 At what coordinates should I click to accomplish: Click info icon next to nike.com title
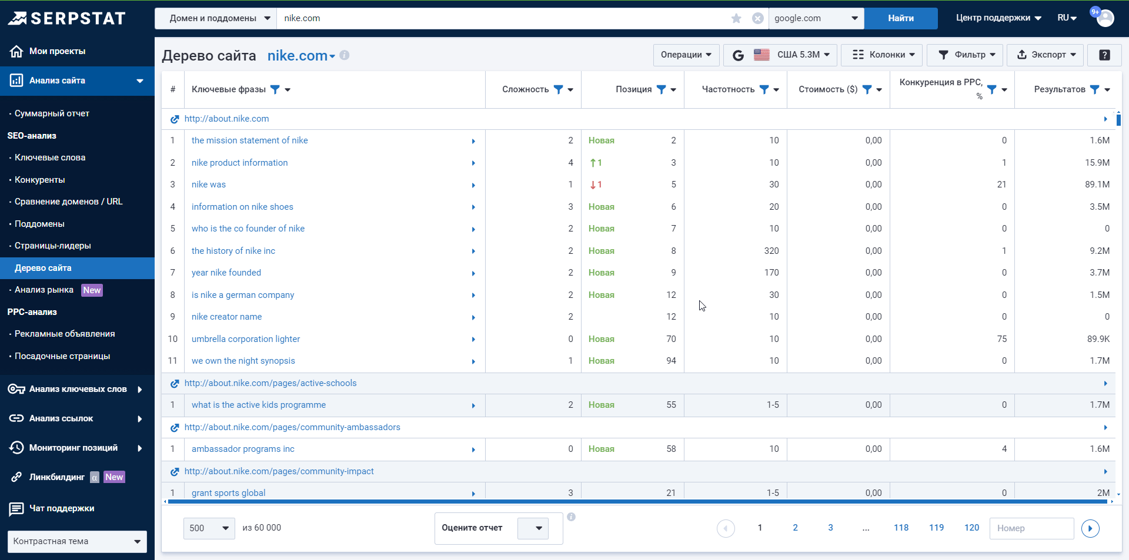pos(345,55)
